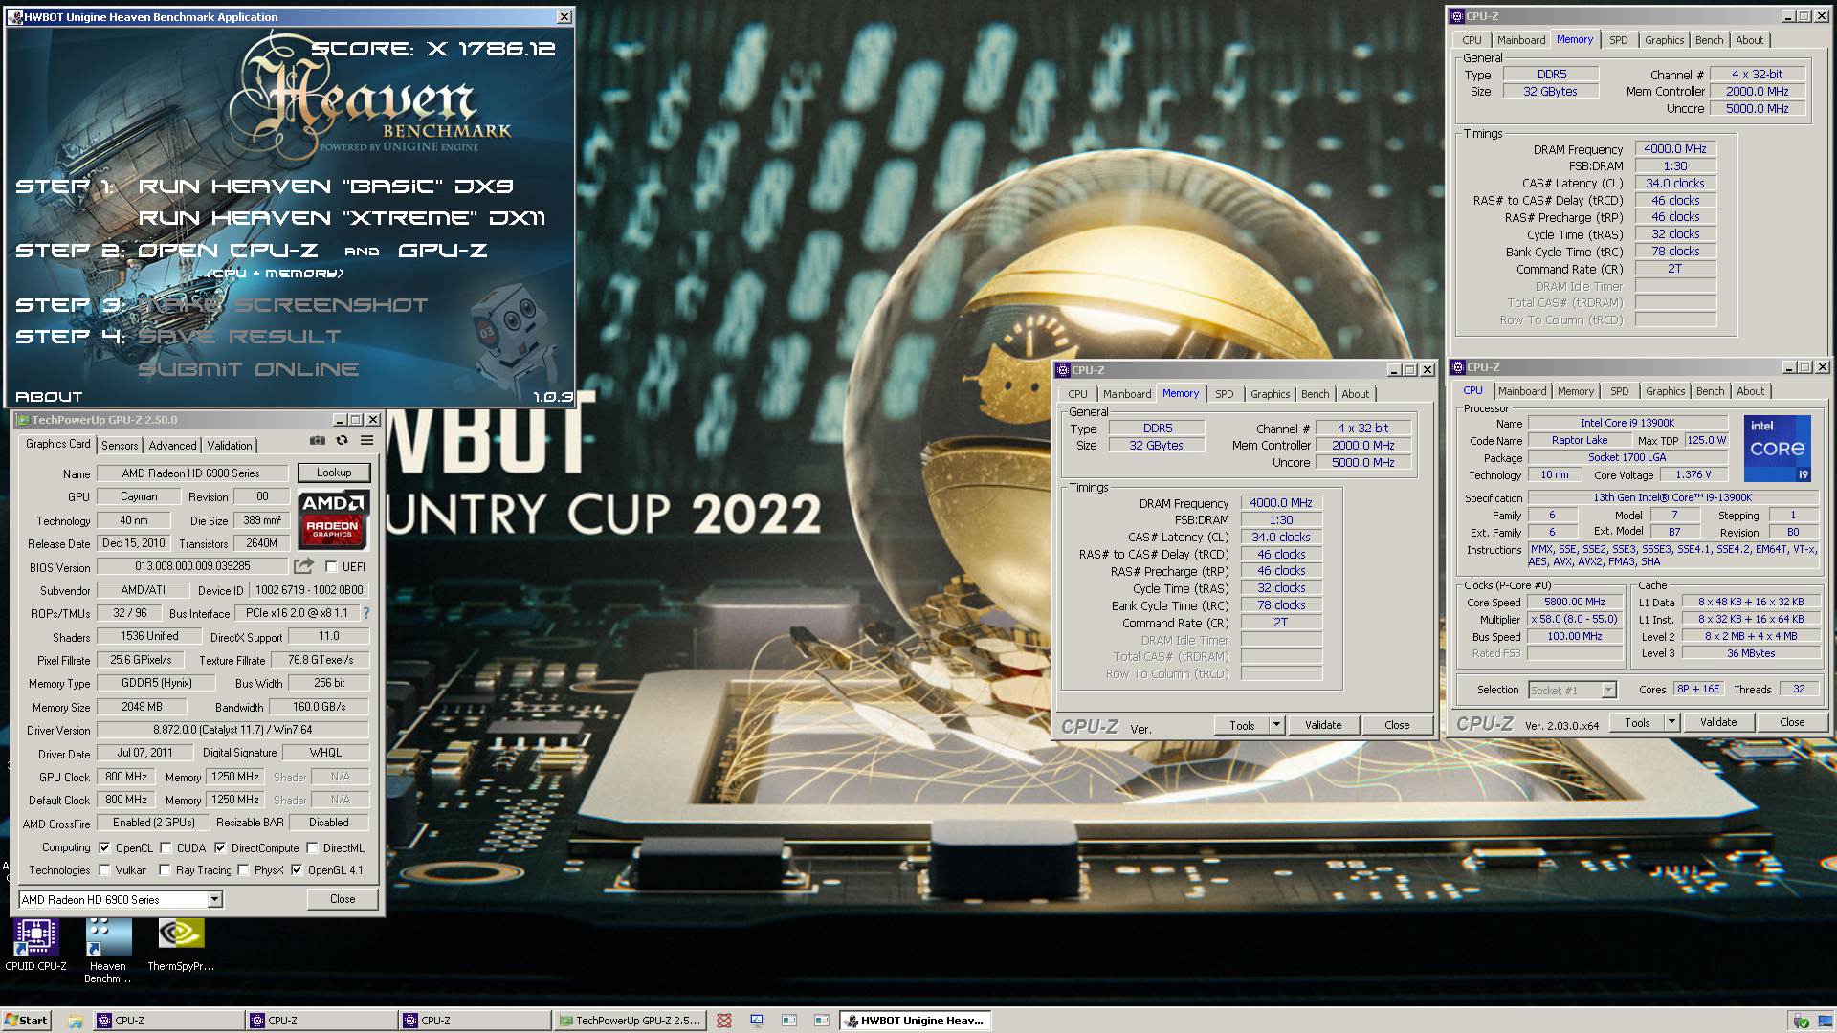Refresh GPU-Z data using the refresh icon

click(342, 441)
